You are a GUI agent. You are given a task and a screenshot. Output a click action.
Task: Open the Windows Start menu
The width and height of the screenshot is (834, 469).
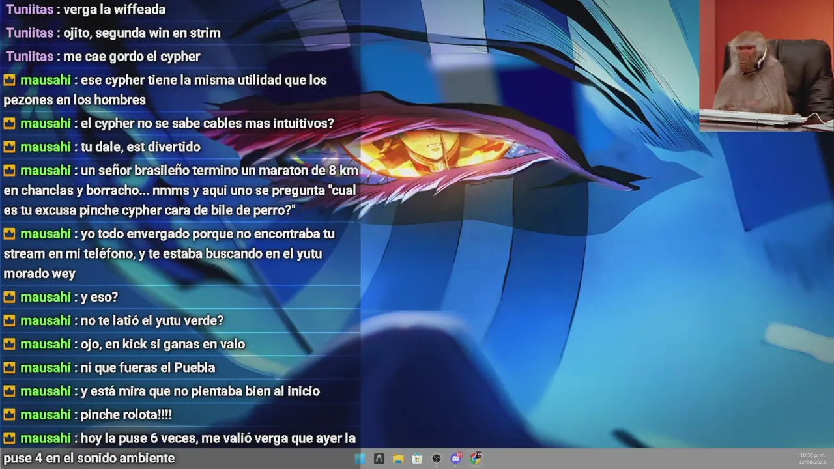[360, 459]
